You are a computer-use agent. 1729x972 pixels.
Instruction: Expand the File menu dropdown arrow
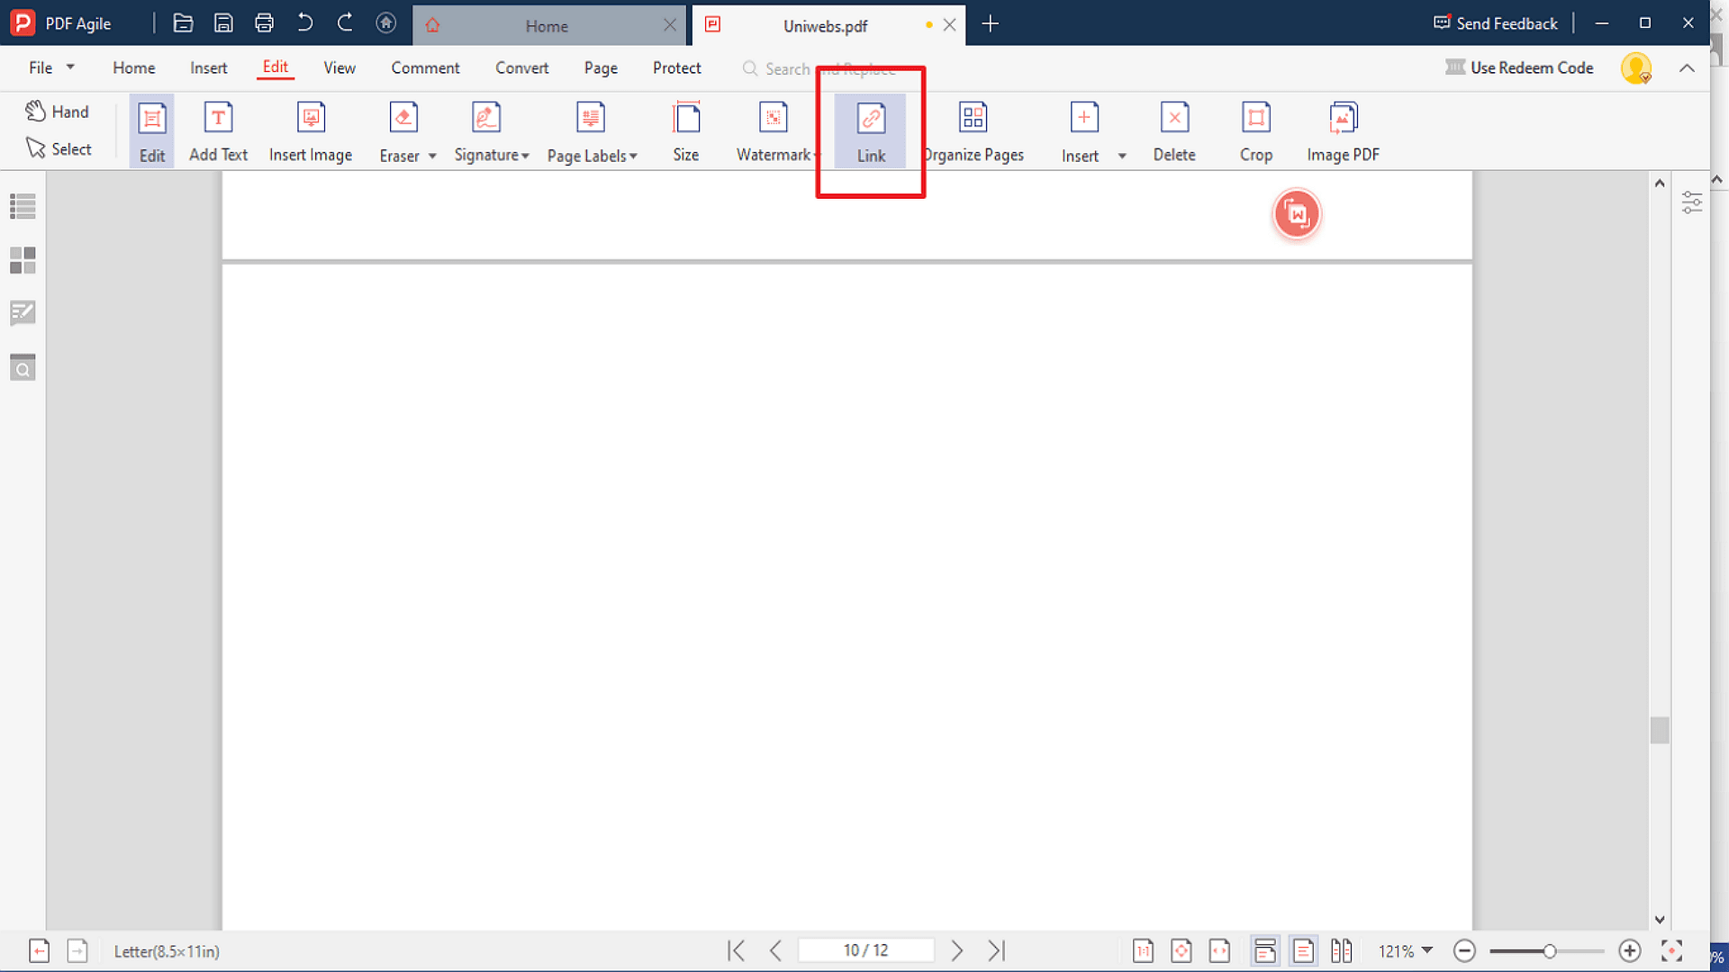(70, 67)
